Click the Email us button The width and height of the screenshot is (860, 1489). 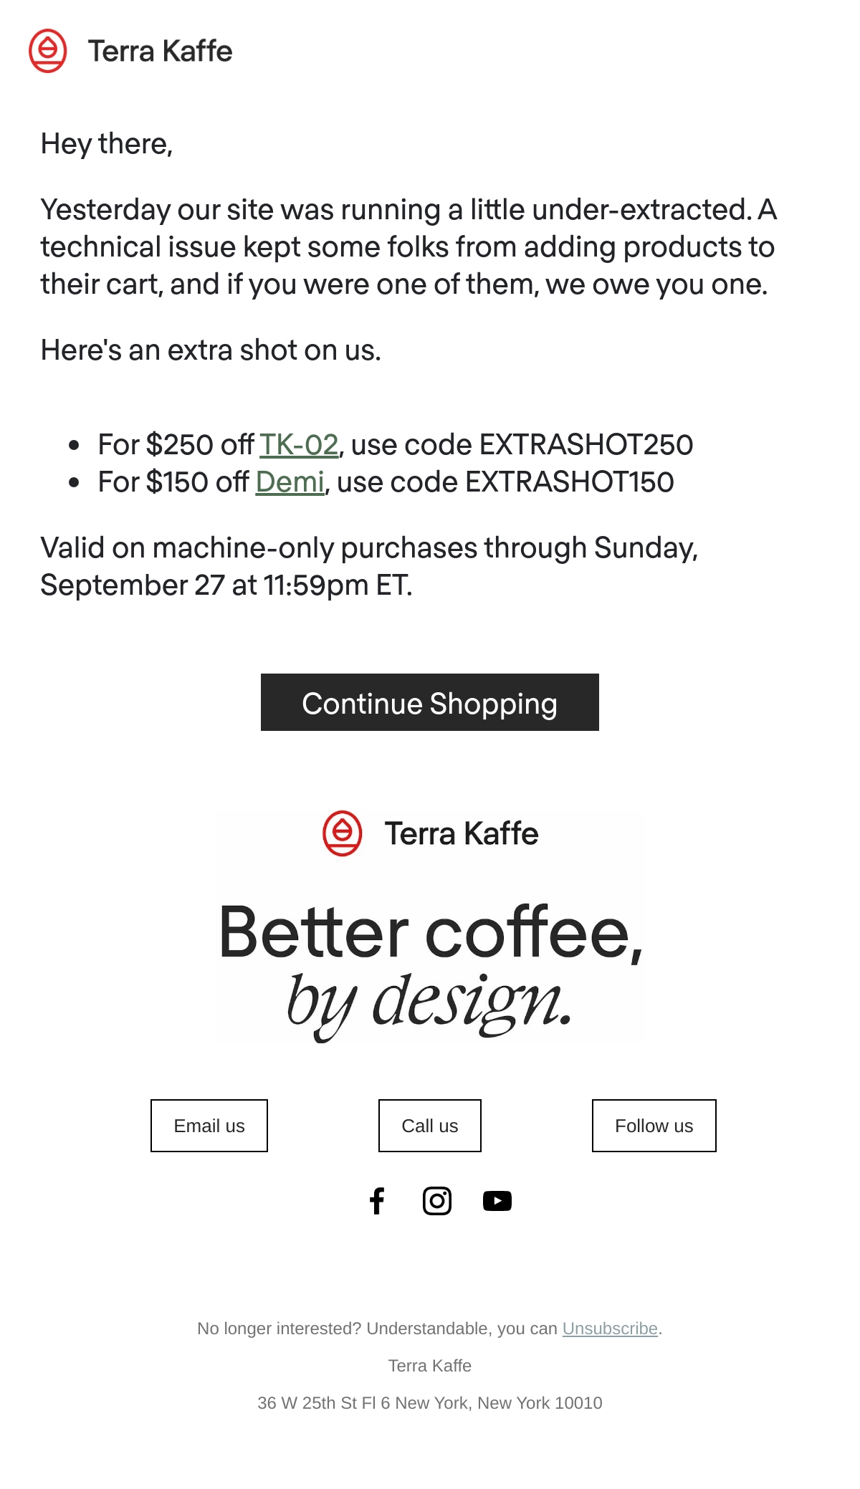(x=209, y=1126)
